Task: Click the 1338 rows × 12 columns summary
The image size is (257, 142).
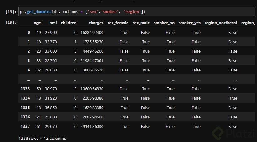Action: [x=42, y=138]
